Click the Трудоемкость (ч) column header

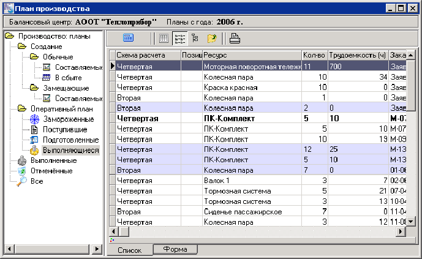[x=357, y=55]
